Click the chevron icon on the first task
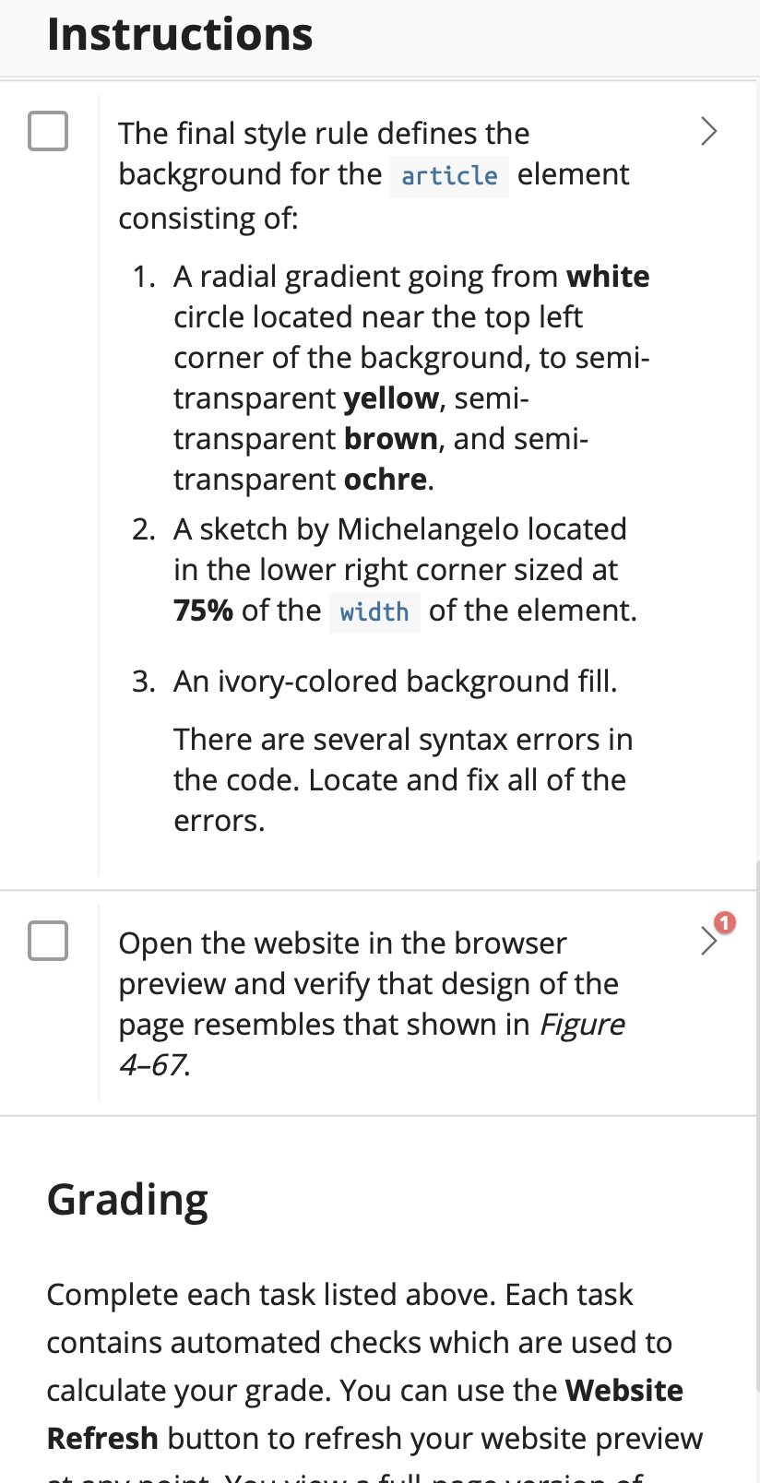Image resolution: width=760 pixels, height=1483 pixels. click(x=708, y=131)
